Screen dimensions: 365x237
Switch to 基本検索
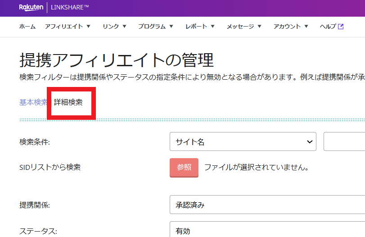33,102
